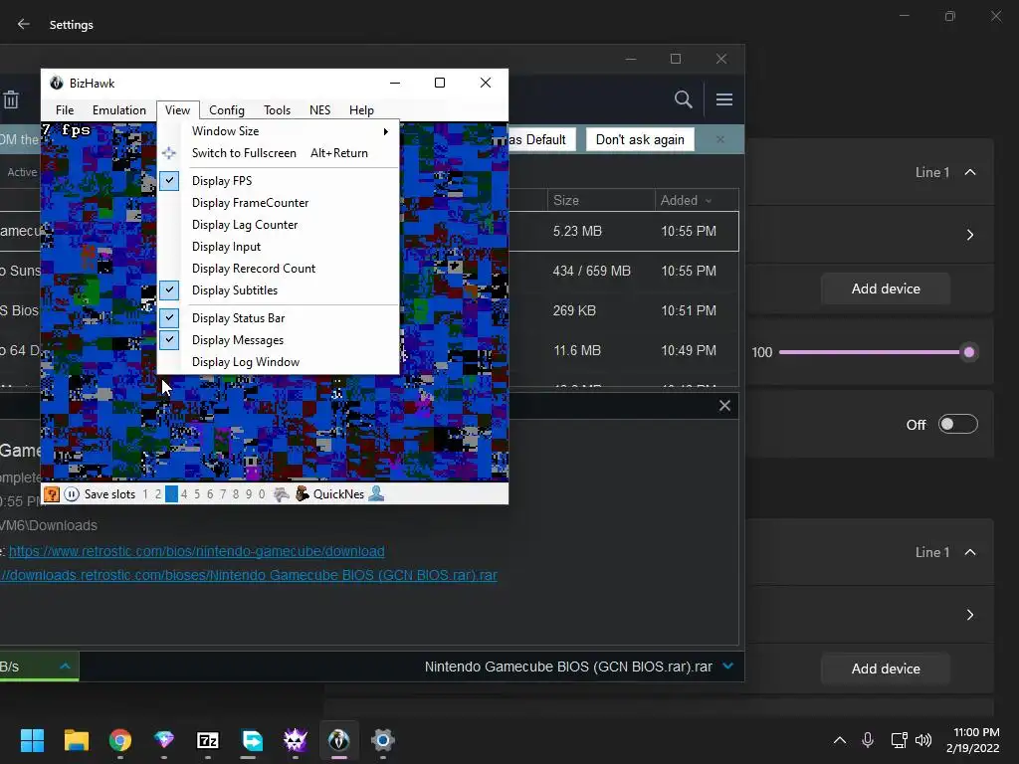Viewport: 1019px width, 764px height.
Task: Open the GCN BIOS.rar download URL link
Action: tap(248, 575)
